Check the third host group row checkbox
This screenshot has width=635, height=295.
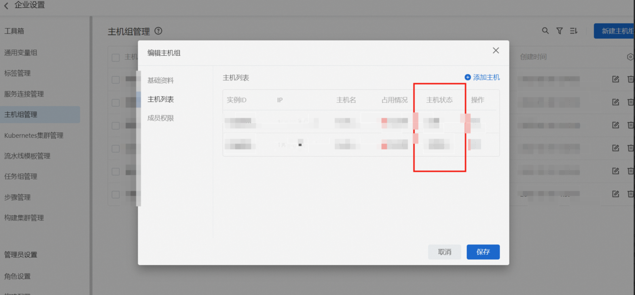(x=116, y=126)
